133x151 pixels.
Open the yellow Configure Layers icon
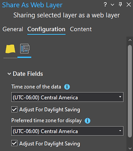10,49
